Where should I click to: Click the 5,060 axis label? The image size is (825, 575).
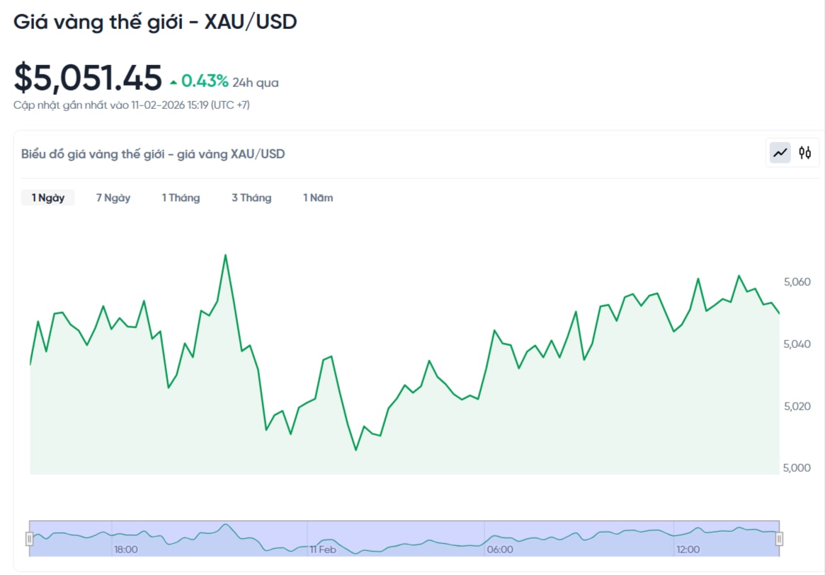(x=797, y=281)
